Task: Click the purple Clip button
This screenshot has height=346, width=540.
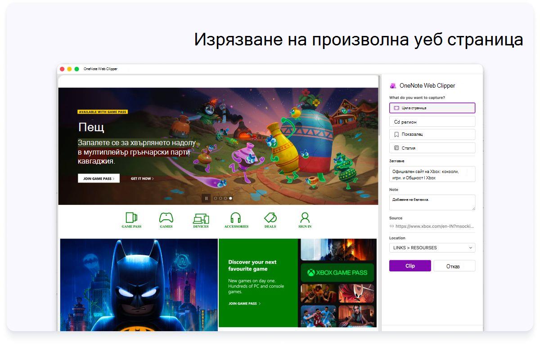Action: [410, 266]
